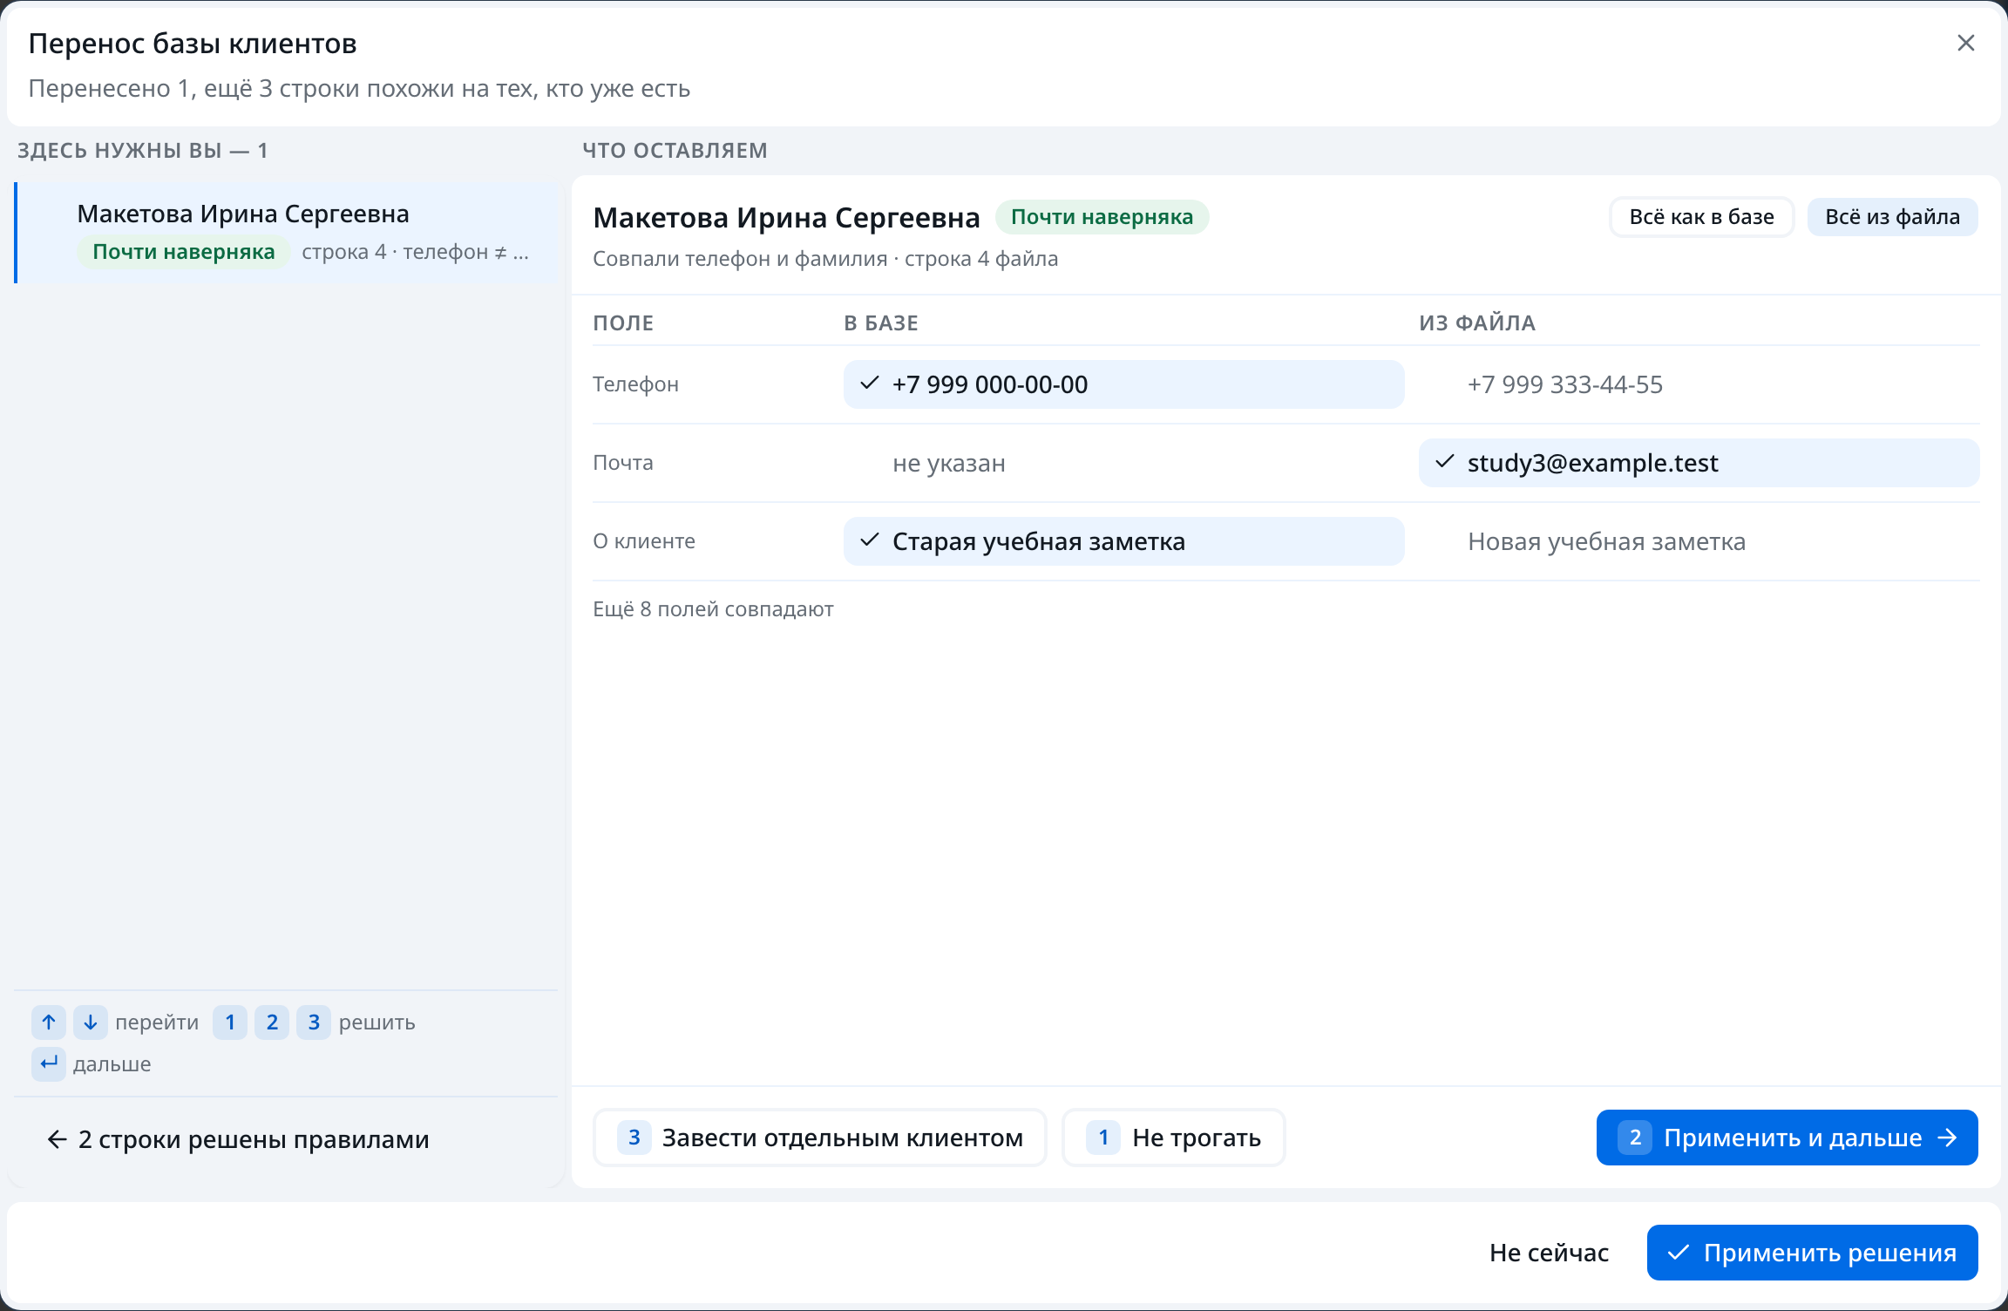
Task: Click key hint 2 beside 'решить'
Action: [272, 1022]
